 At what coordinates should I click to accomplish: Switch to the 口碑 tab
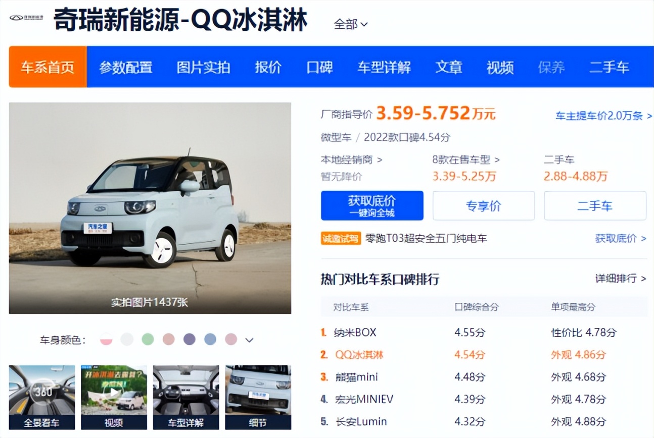(319, 67)
